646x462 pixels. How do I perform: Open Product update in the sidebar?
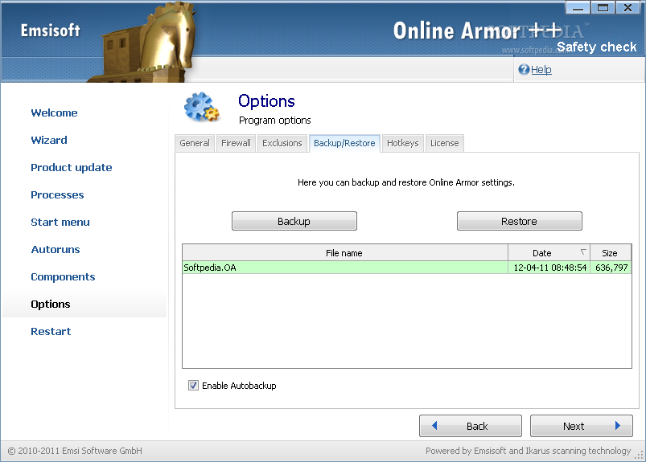point(72,167)
